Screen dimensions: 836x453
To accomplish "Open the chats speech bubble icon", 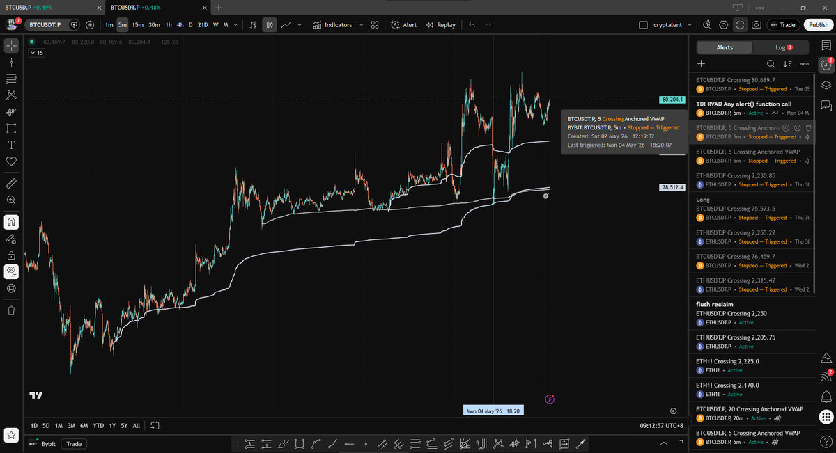I will (826, 105).
